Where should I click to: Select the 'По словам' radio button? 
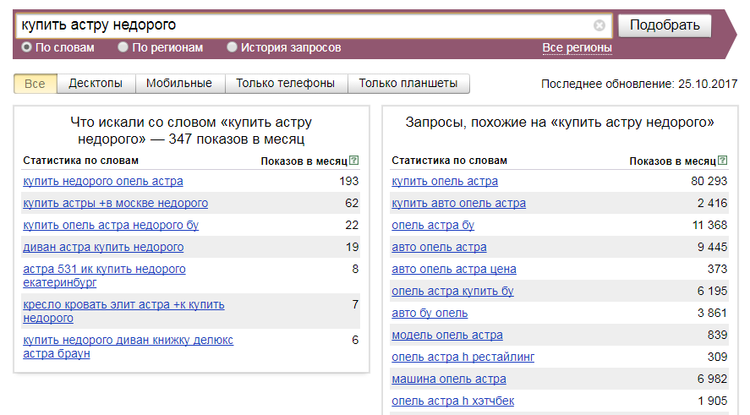27,47
